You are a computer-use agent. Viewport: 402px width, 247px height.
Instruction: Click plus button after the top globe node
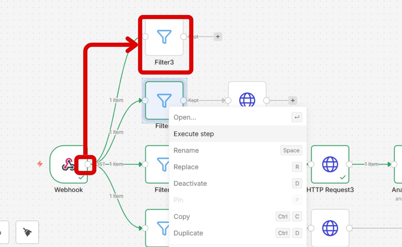point(293,100)
